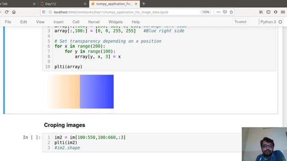Click the for y in range(100) line
Viewport: 287px width, 161px height.
(90, 51)
